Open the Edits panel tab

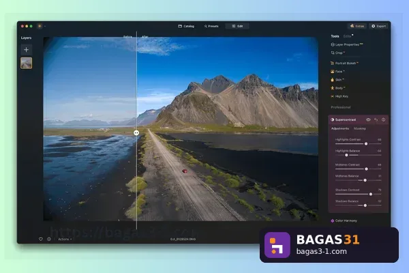click(348, 36)
